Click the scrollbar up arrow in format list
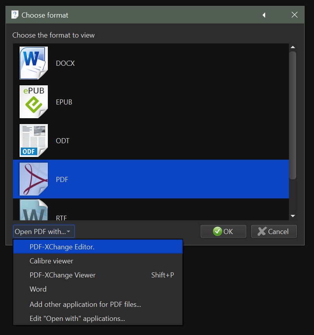The image size is (314, 335). pyautogui.click(x=293, y=47)
